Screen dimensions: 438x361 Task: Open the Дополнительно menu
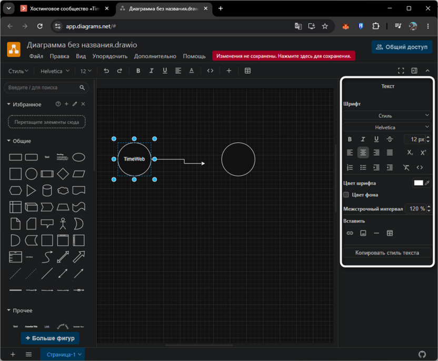(x=155, y=56)
